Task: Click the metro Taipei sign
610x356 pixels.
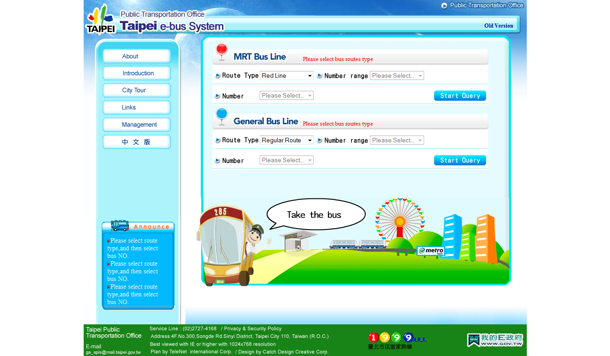Action: point(430,251)
